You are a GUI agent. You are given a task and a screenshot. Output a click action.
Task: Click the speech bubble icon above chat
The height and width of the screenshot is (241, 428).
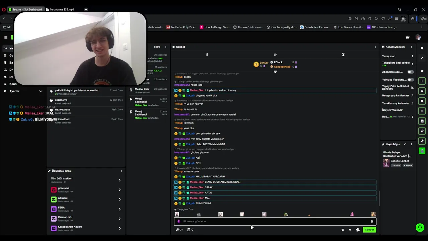275,55
